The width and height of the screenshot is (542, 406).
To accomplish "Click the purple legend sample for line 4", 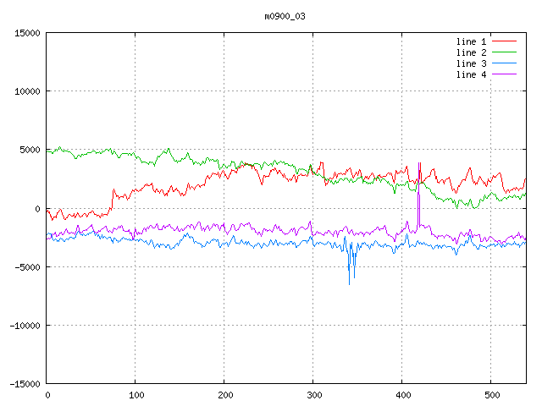I will 505,74.
